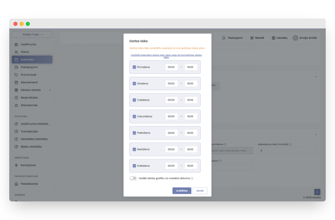Click the scroll-to-top arrow button

tap(317, 192)
